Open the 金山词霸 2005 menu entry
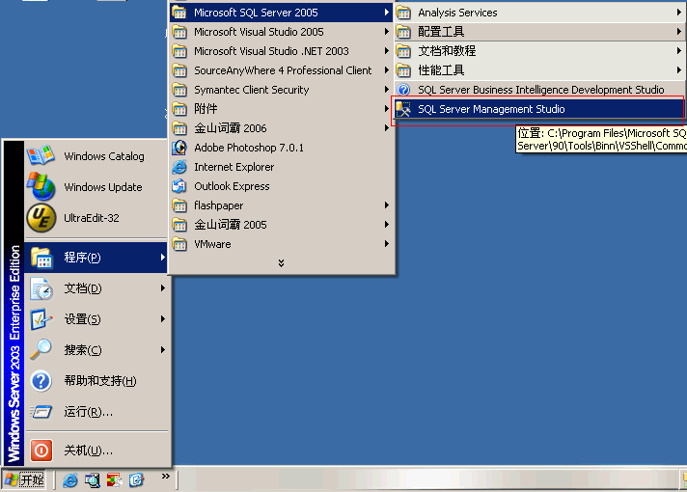 tap(281, 225)
